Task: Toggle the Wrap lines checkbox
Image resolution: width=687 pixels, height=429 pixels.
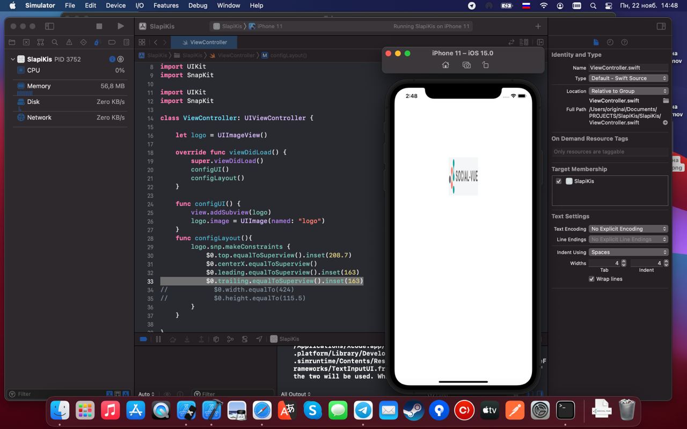Action: pyautogui.click(x=591, y=279)
